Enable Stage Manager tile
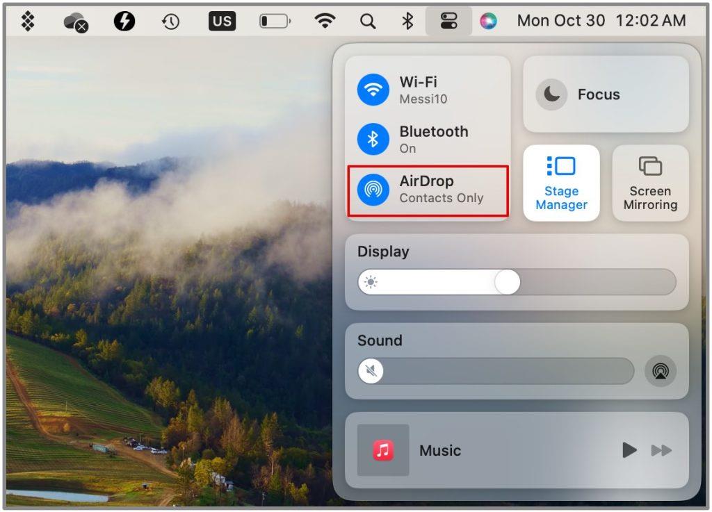Screen dimensions: 712x512 [x=561, y=183]
